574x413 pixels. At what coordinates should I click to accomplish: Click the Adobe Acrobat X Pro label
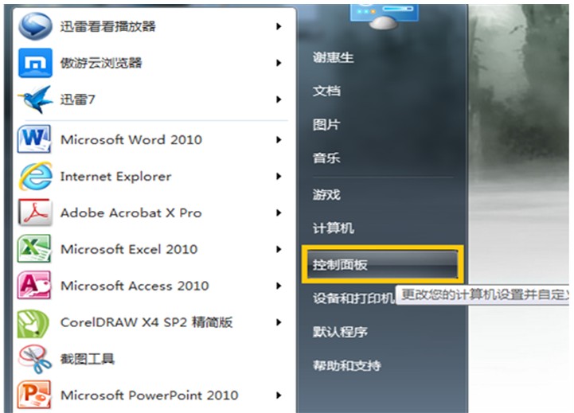click(x=131, y=213)
